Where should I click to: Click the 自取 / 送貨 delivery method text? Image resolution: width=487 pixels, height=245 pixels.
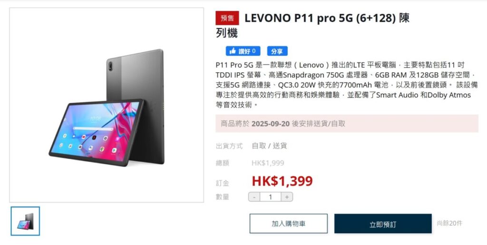click(x=269, y=146)
